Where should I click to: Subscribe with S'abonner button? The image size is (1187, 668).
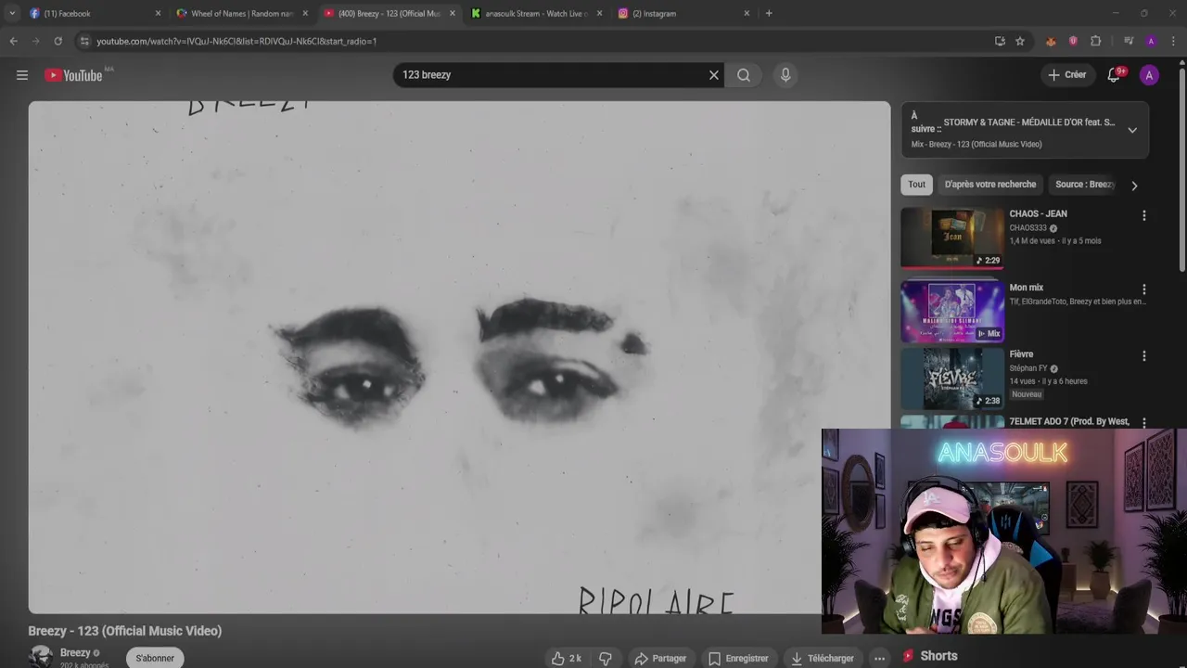(x=155, y=658)
